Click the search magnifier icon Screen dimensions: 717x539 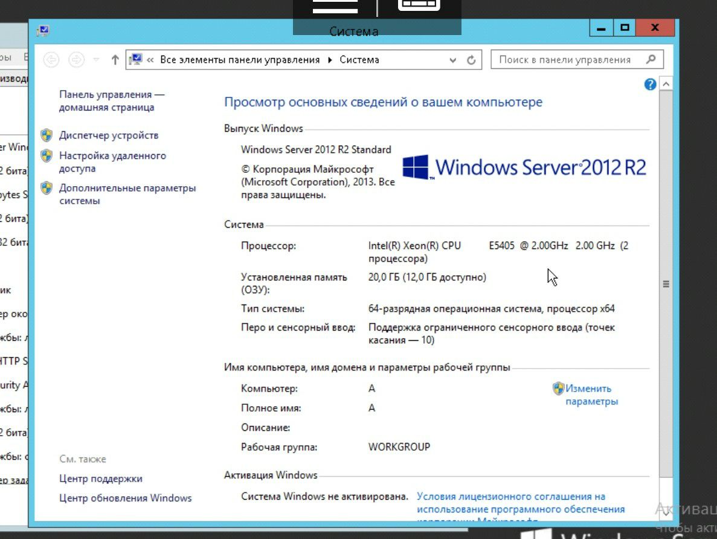pos(651,59)
